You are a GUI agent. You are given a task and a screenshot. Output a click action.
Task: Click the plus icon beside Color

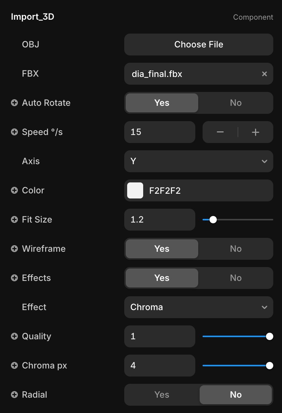(14, 190)
